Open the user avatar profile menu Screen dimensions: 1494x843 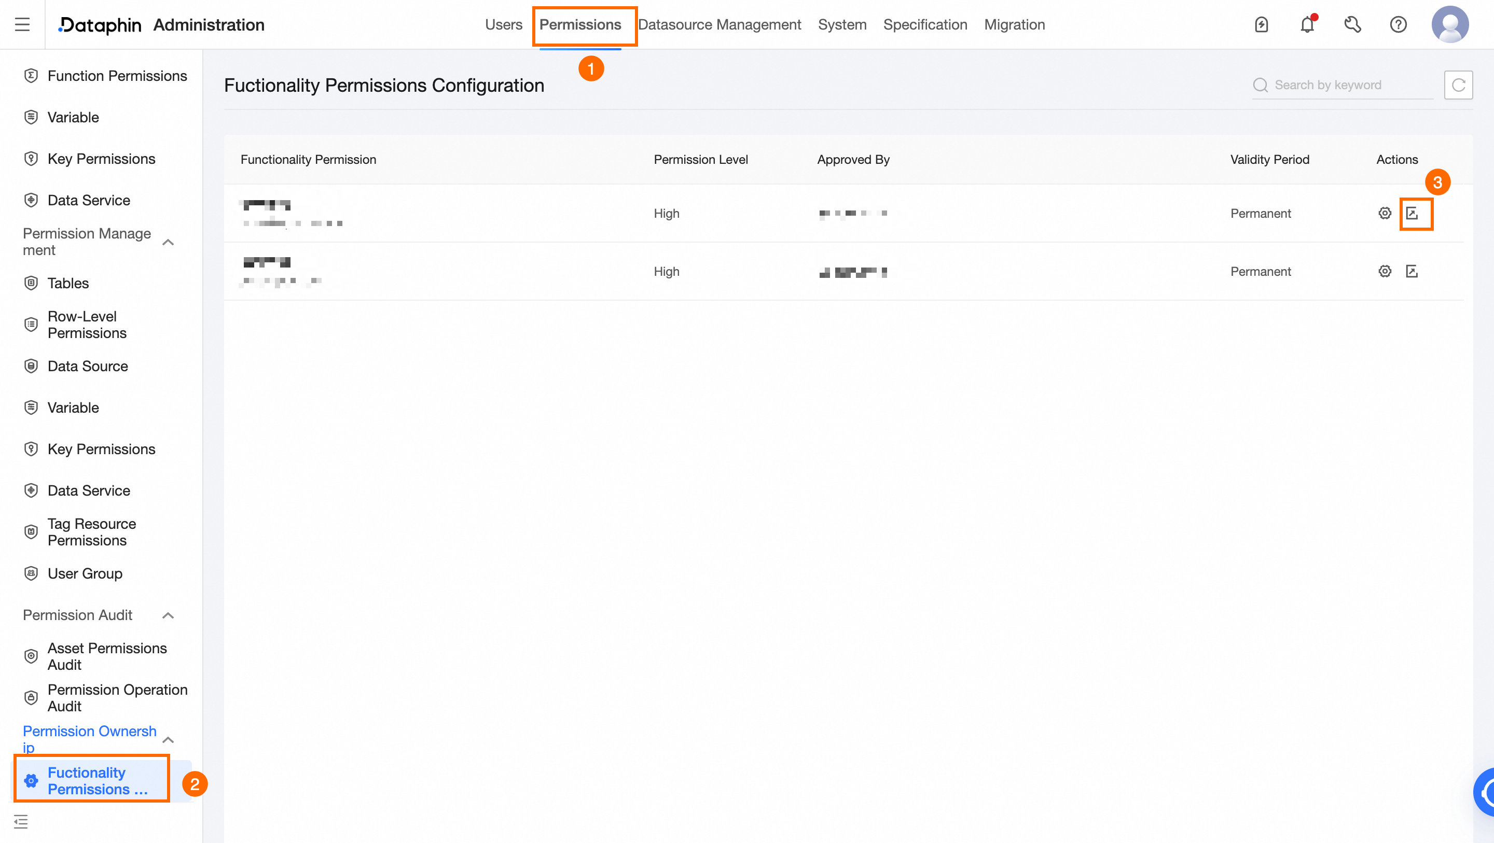point(1449,24)
